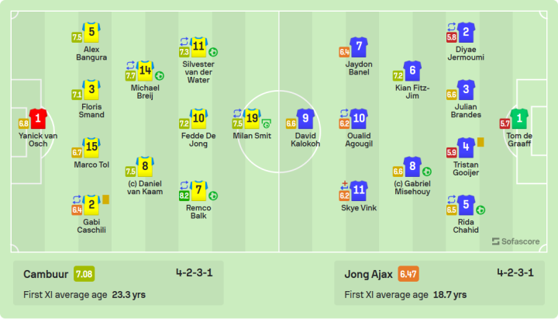Click Remco Balk's 8.2 rating badge

pos(184,196)
